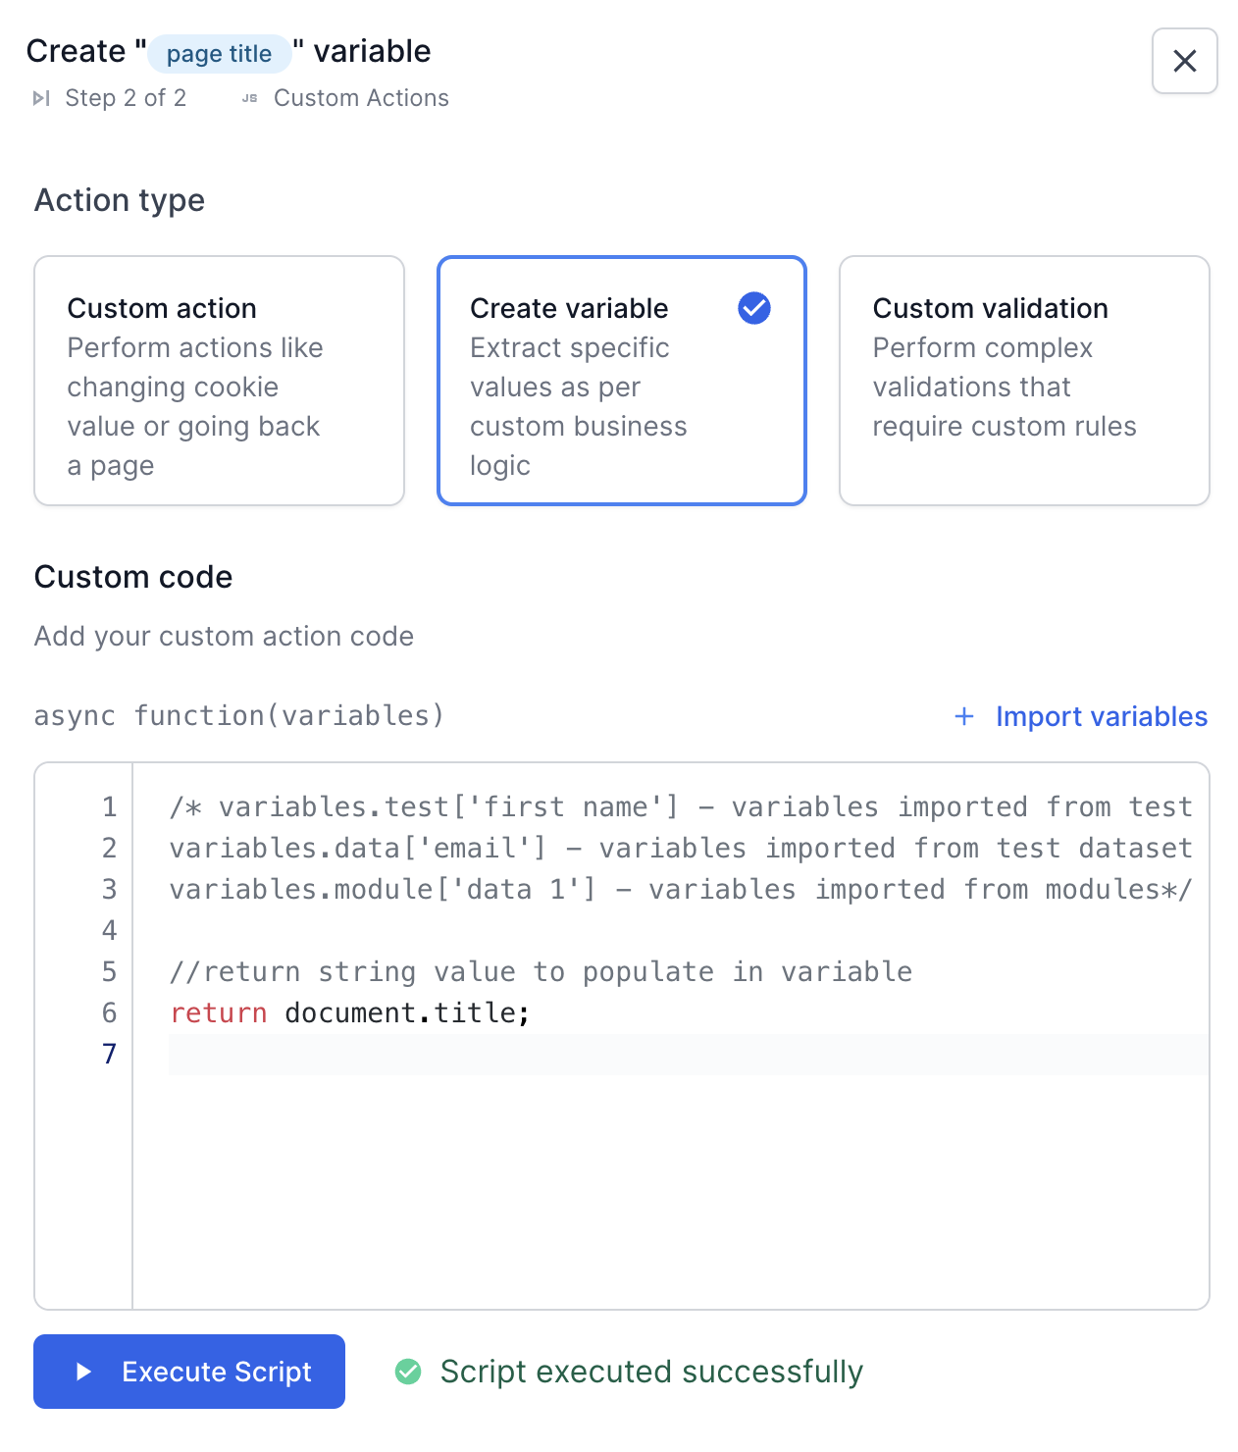The height and width of the screenshot is (1452, 1238).
Task: Click the play triangle in Execute Script
Action: pyautogui.click(x=84, y=1372)
